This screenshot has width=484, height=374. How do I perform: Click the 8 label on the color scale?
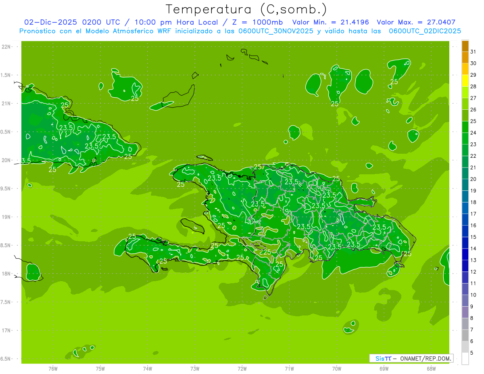[471, 318]
